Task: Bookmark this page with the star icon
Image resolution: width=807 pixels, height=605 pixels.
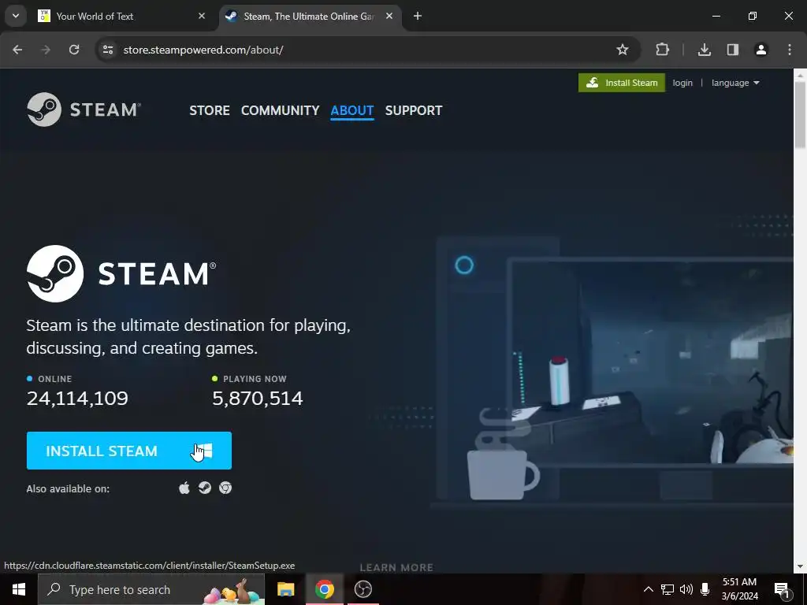Action: (x=623, y=50)
